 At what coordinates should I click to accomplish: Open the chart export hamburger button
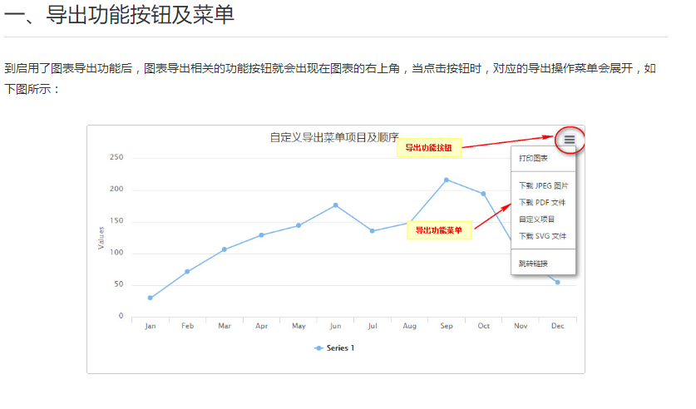[570, 140]
